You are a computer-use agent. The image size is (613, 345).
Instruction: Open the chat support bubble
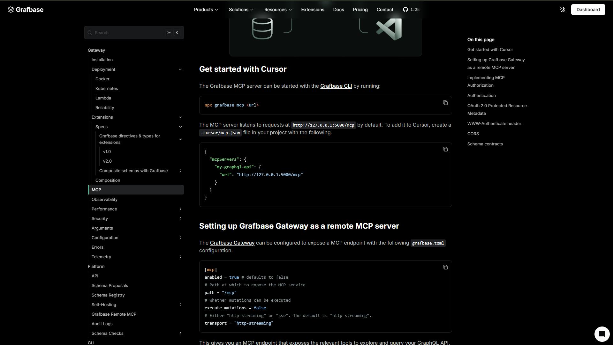pyautogui.click(x=602, y=334)
